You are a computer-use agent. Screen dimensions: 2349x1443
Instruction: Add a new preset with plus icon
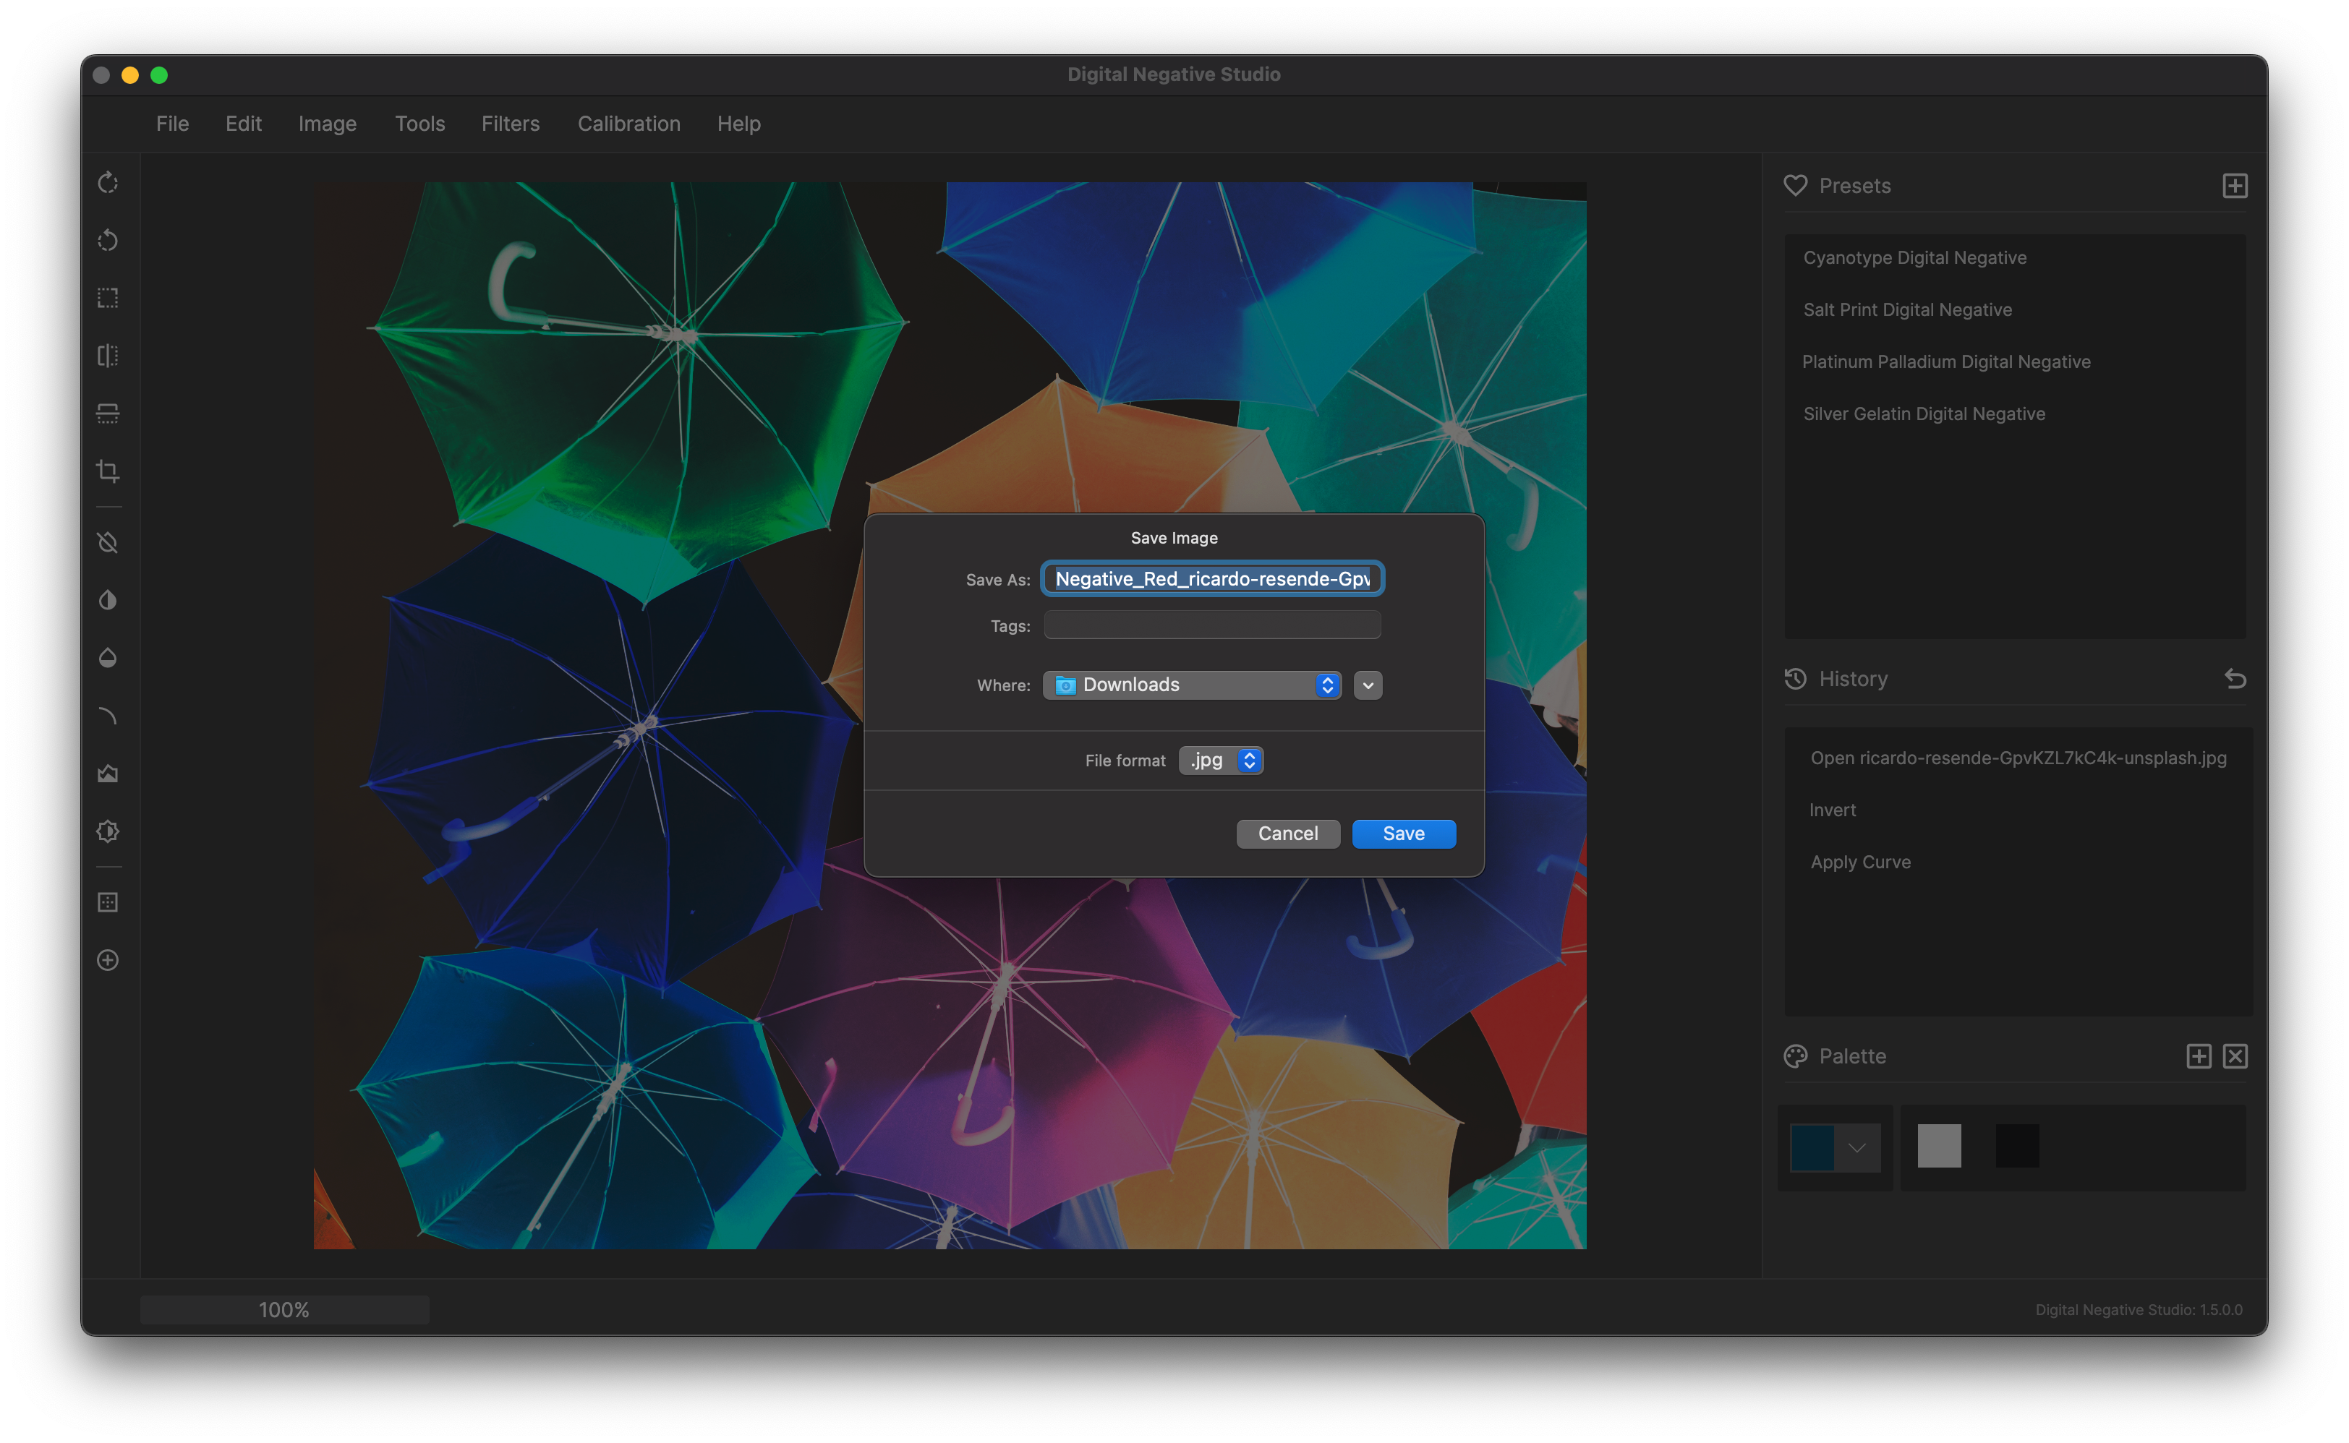pyautogui.click(x=2235, y=185)
